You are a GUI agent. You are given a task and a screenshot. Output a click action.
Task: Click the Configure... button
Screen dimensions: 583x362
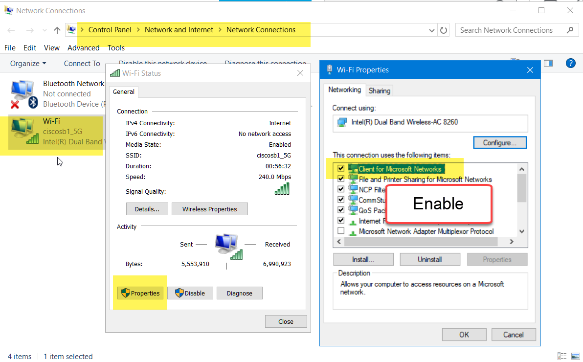[500, 143]
